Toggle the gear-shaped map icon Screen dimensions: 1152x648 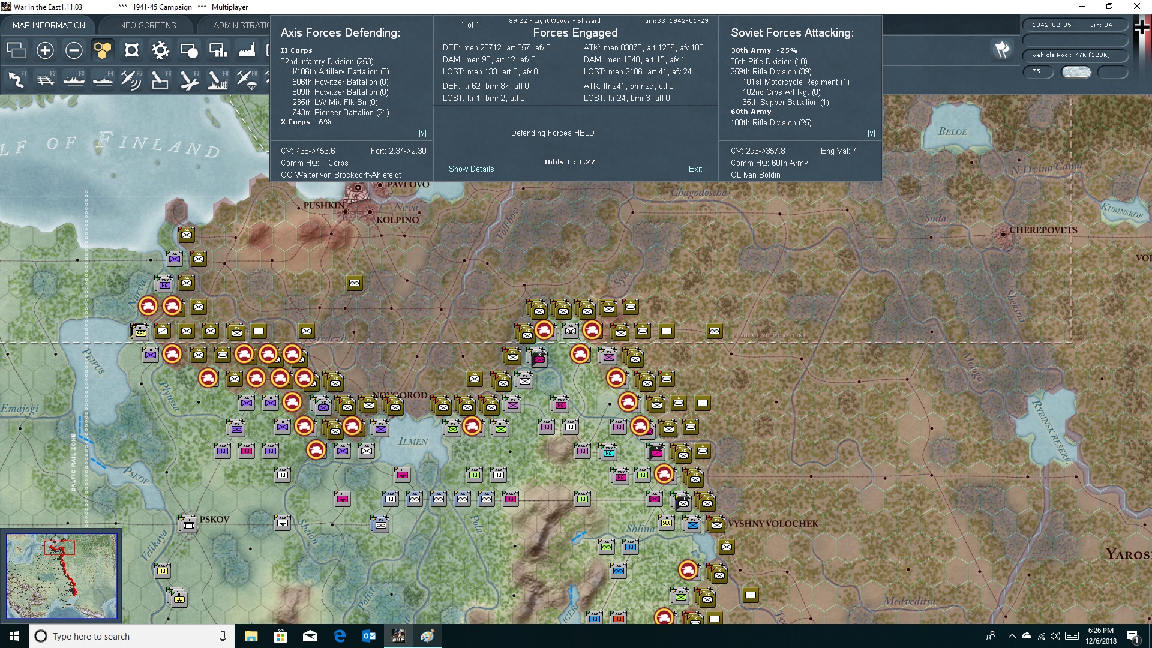click(160, 50)
